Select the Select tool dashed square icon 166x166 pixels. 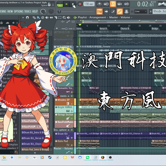point(60,18)
